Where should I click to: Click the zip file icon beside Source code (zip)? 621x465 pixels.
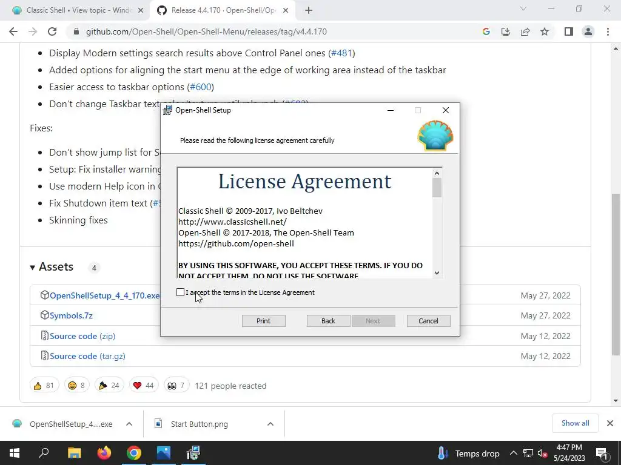pos(45,335)
